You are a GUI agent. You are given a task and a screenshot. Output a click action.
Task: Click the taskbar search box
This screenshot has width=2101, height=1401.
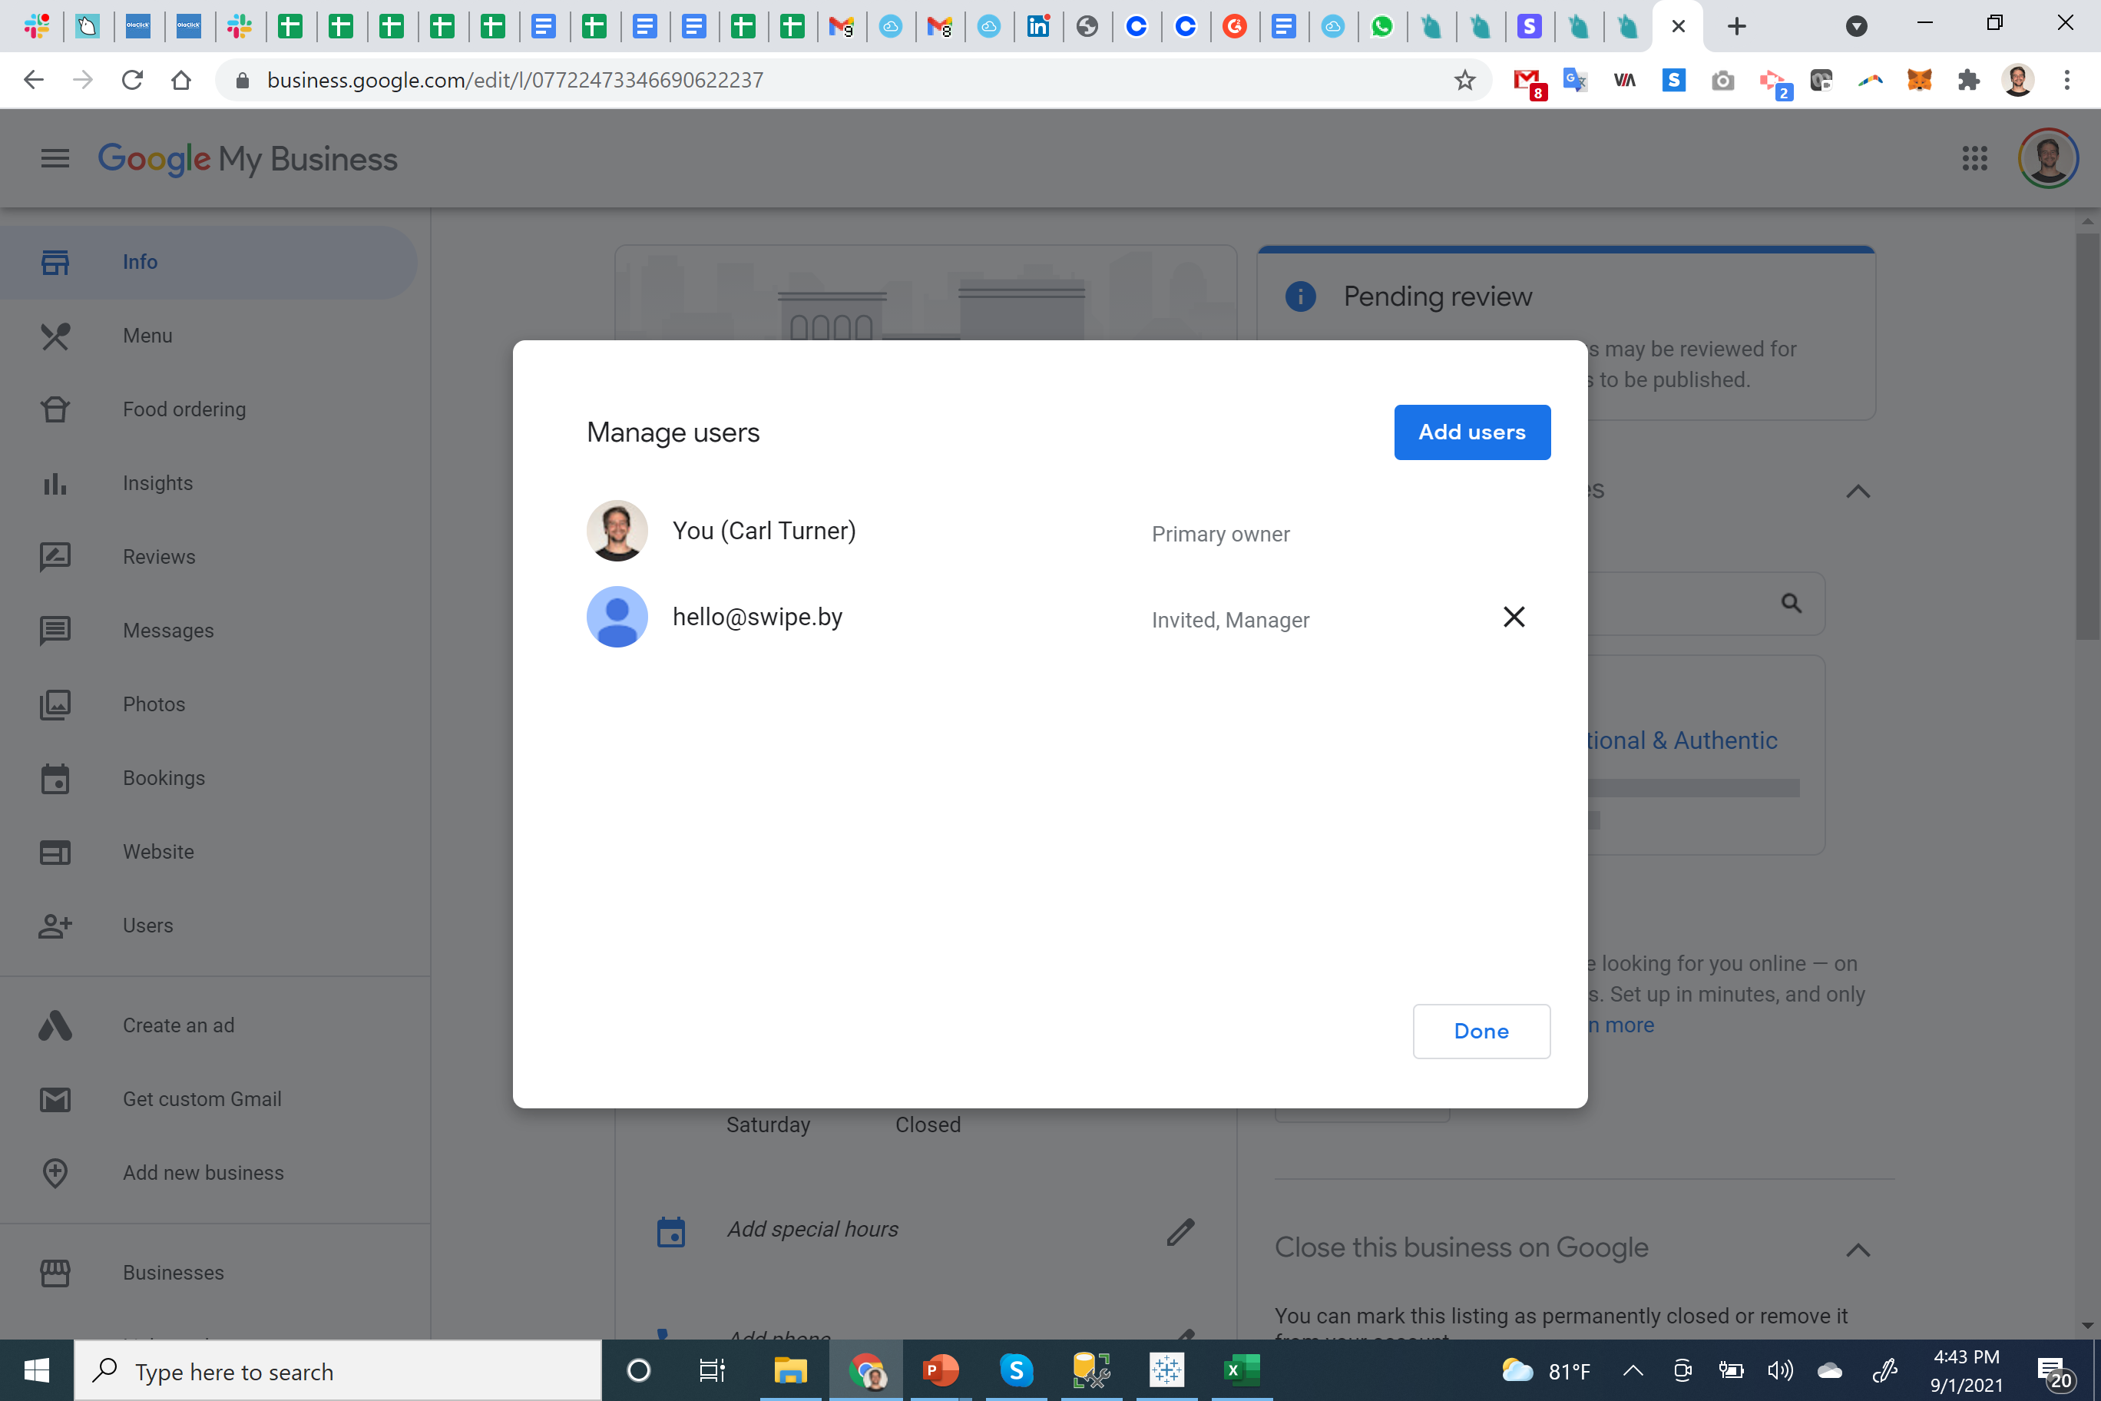point(338,1370)
